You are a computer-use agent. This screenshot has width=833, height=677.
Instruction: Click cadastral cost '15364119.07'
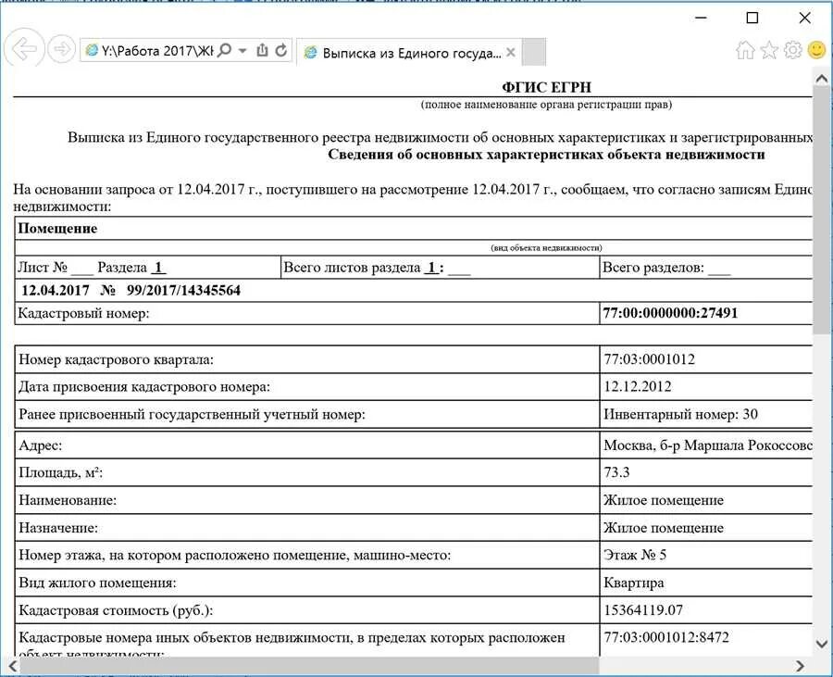(643, 610)
